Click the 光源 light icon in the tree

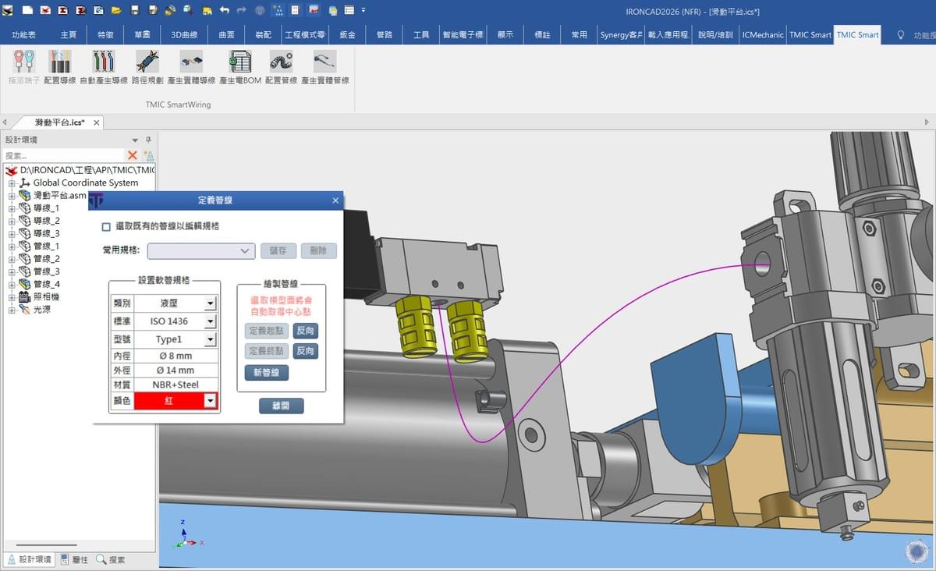click(x=24, y=310)
